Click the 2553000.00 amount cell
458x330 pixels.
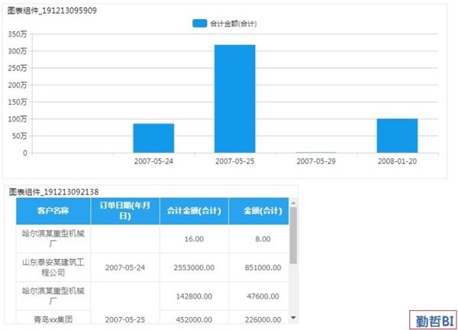[x=194, y=267]
